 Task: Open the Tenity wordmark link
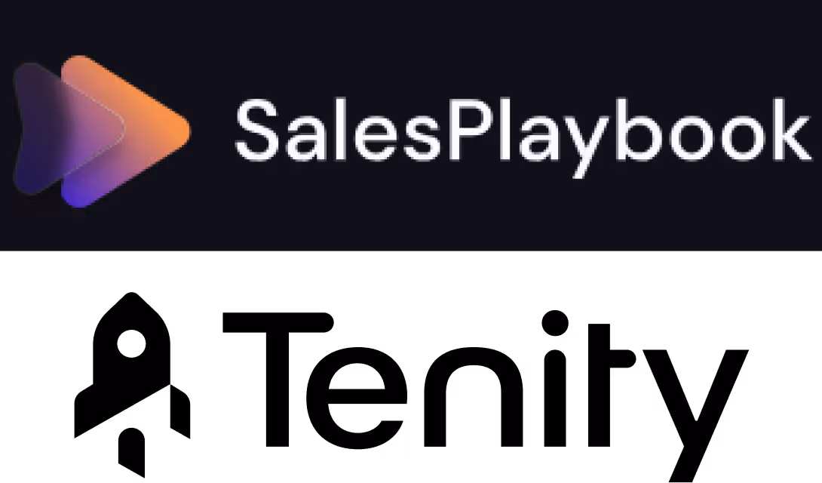click(x=486, y=395)
